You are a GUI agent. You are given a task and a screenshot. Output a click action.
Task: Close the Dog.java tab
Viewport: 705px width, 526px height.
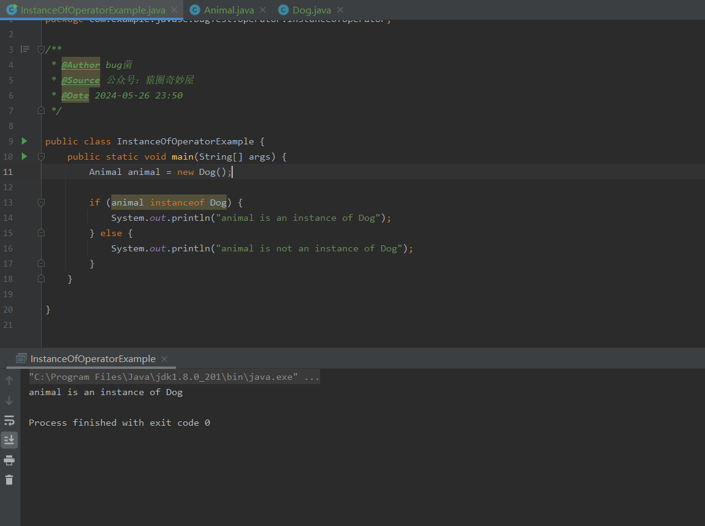click(x=340, y=10)
